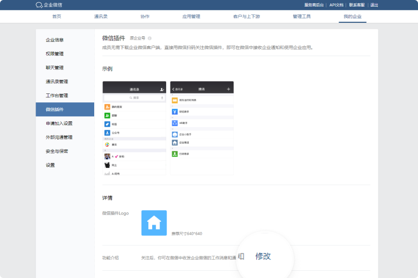The image size is (418, 278).
Task: Click the green 行政助手 icon
Action: click(174, 154)
